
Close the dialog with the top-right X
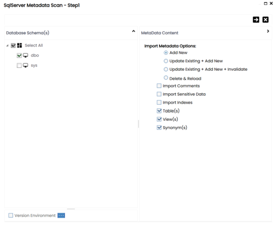(271, 3)
